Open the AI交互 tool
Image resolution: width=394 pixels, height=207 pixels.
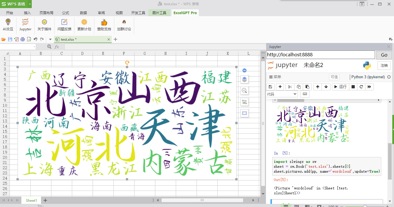point(8,25)
